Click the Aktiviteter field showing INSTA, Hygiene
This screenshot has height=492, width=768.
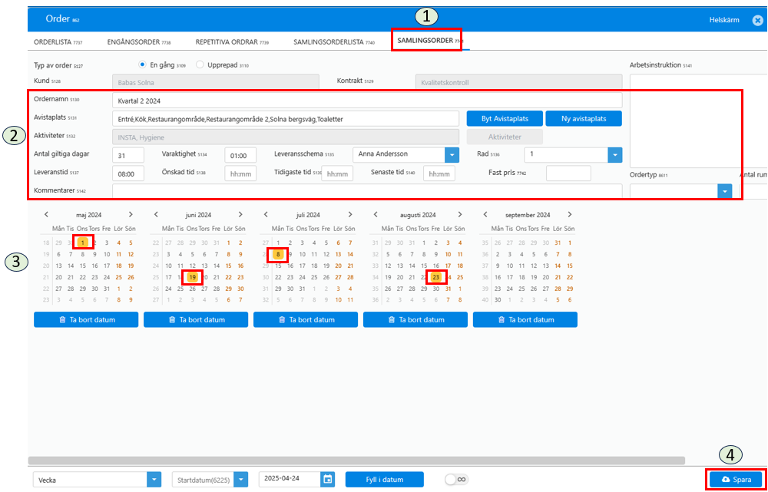[x=286, y=137]
